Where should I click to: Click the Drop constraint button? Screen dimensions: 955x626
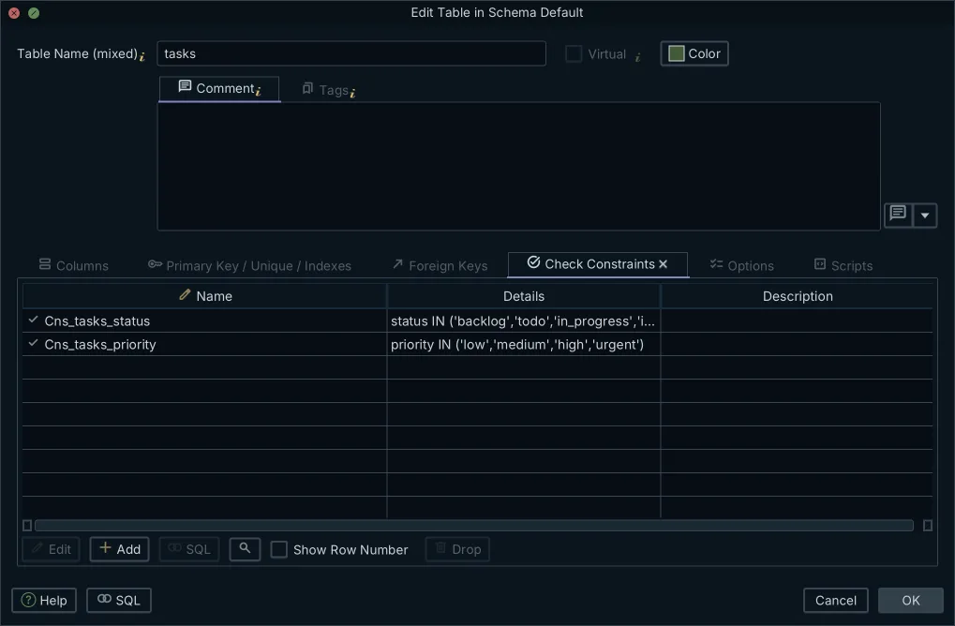click(458, 549)
